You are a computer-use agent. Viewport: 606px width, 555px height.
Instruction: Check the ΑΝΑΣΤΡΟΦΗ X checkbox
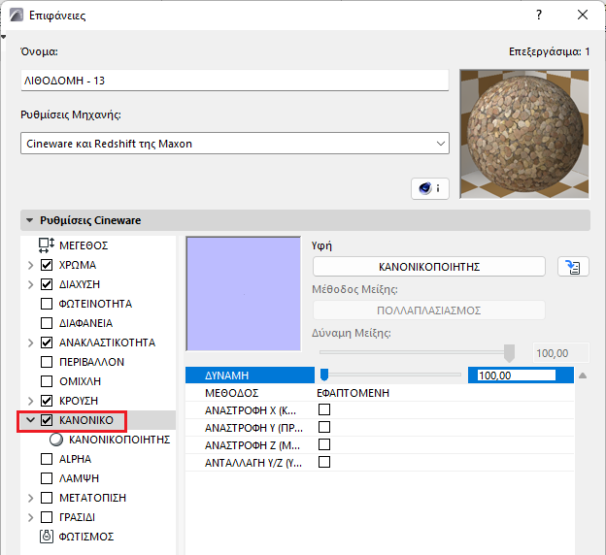coord(324,409)
